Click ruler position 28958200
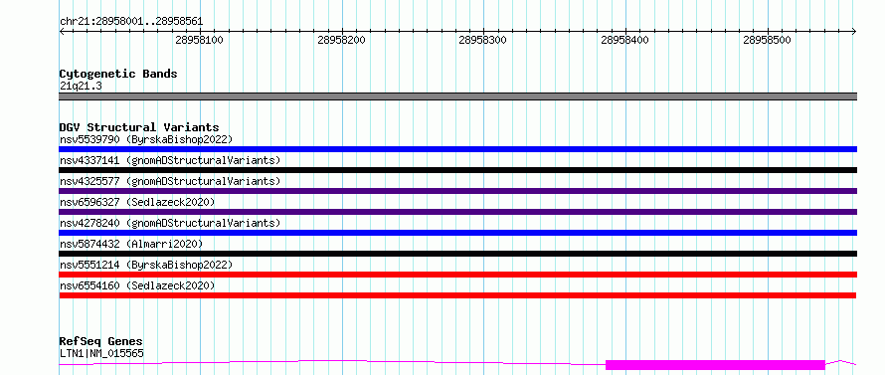 (341, 40)
